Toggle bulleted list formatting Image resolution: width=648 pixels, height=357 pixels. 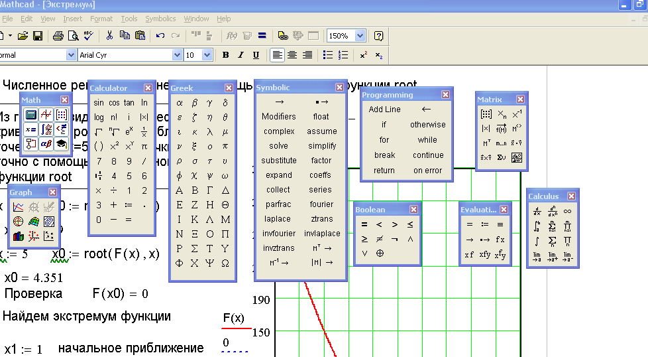(328, 55)
